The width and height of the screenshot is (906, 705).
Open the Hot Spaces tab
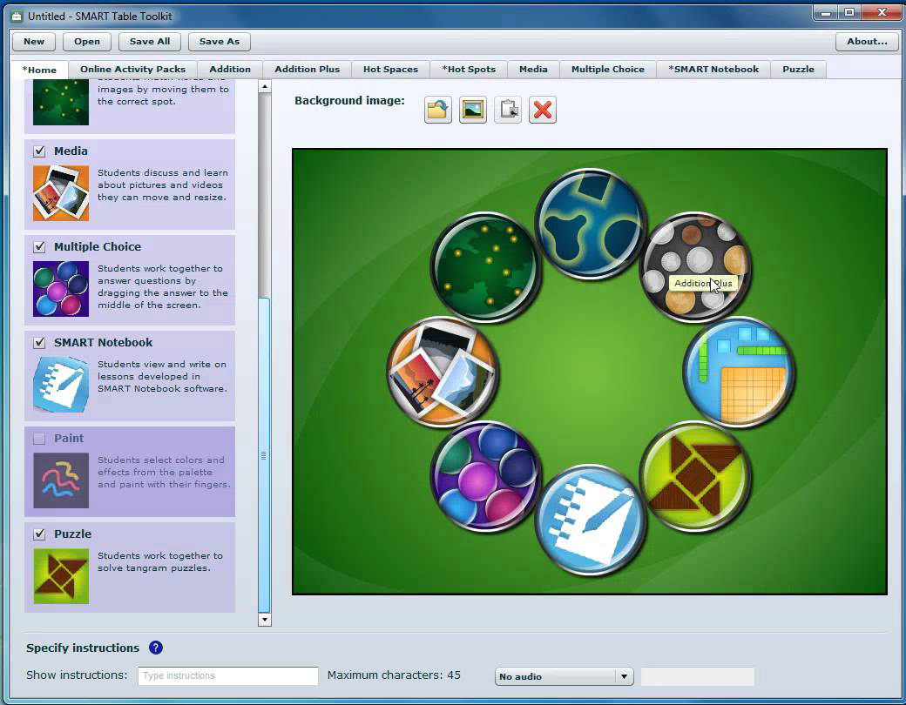tap(390, 70)
